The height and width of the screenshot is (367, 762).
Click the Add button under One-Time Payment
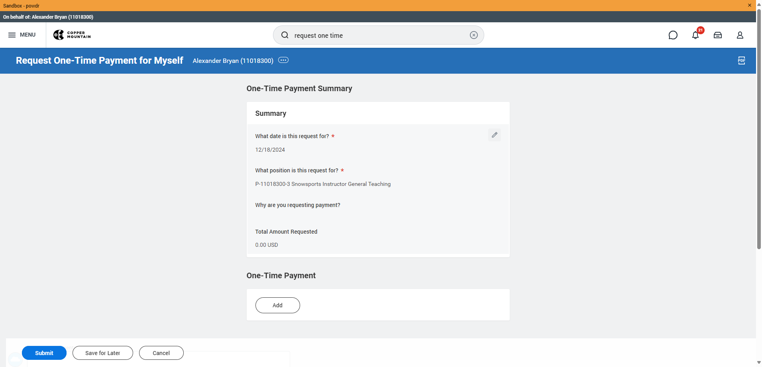278,305
